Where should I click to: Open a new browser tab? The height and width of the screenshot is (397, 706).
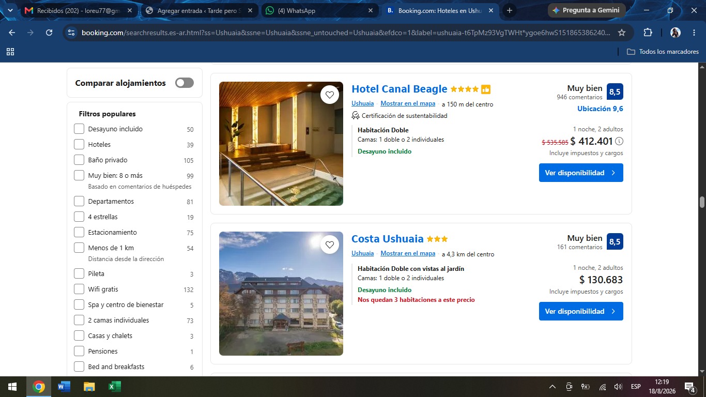click(510, 10)
